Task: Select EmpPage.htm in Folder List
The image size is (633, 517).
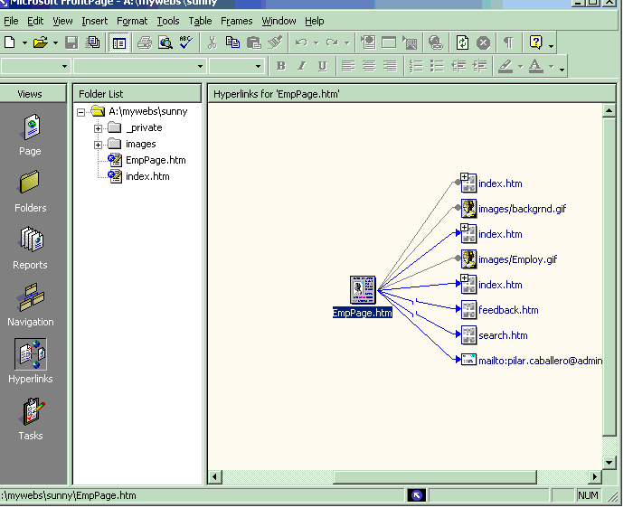Action: click(155, 160)
